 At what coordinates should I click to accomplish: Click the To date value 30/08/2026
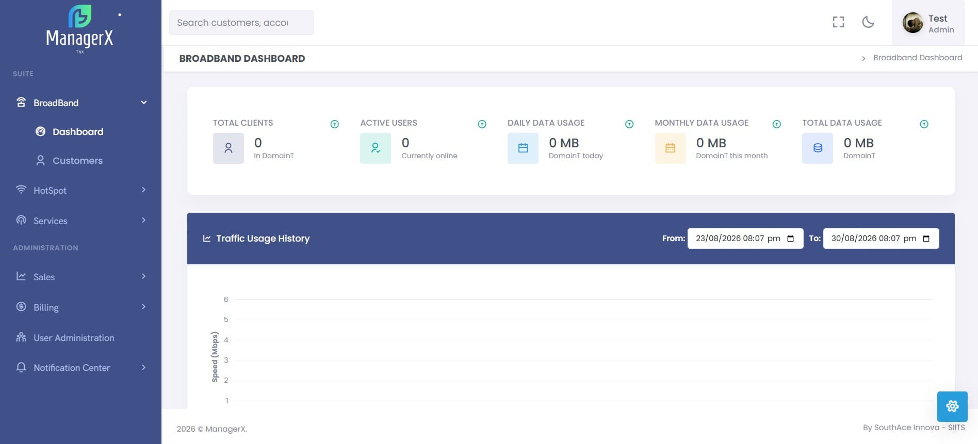click(854, 238)
